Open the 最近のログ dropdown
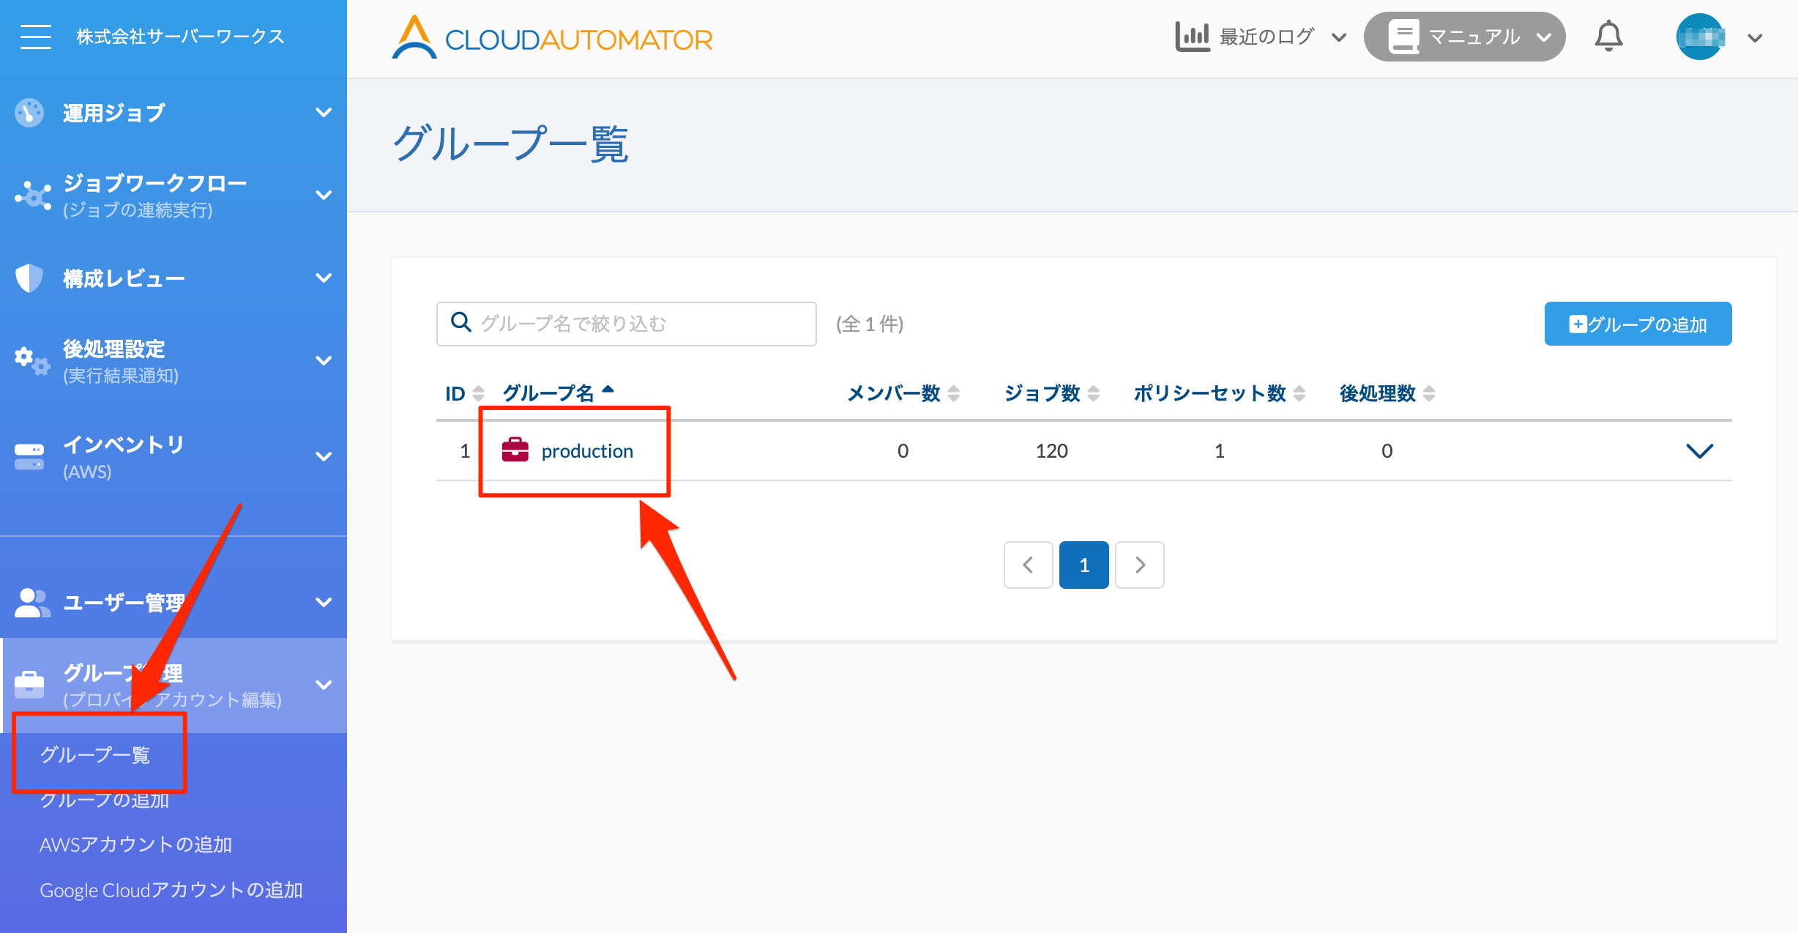The image size is (1798, 933). [x=1261, y=37]
